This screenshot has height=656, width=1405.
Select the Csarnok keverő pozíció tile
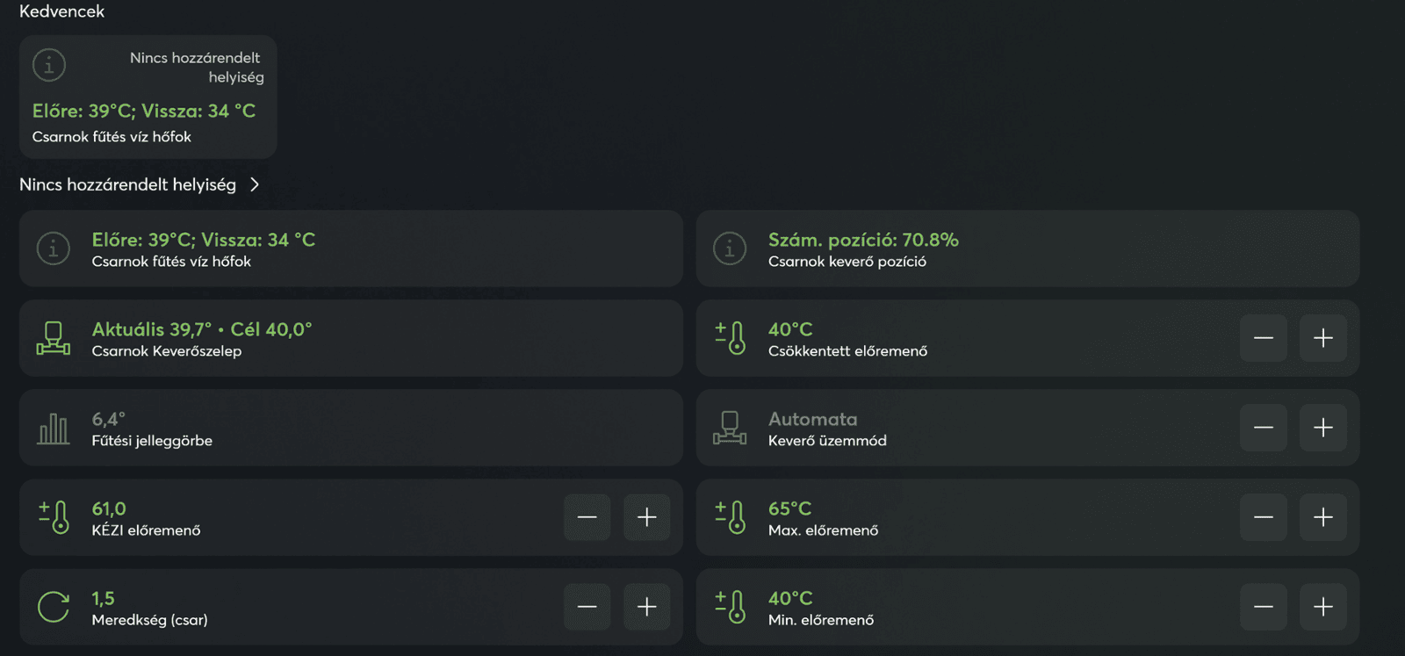(x=1027, y=249)
